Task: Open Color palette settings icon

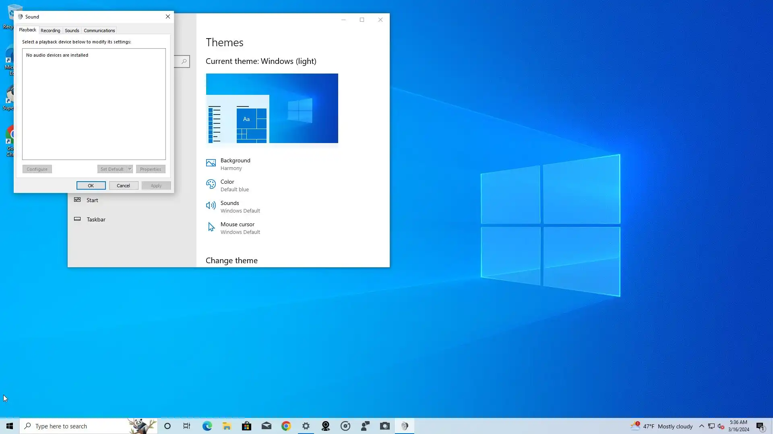Action: point(211,184)
